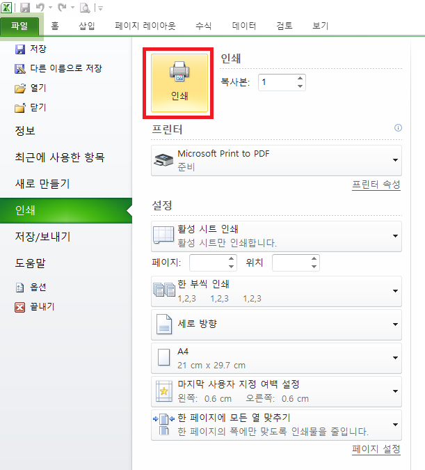
Task: Expand the A4 paper size dropdown
Action: pyautogui.click(x=276, y=358)
